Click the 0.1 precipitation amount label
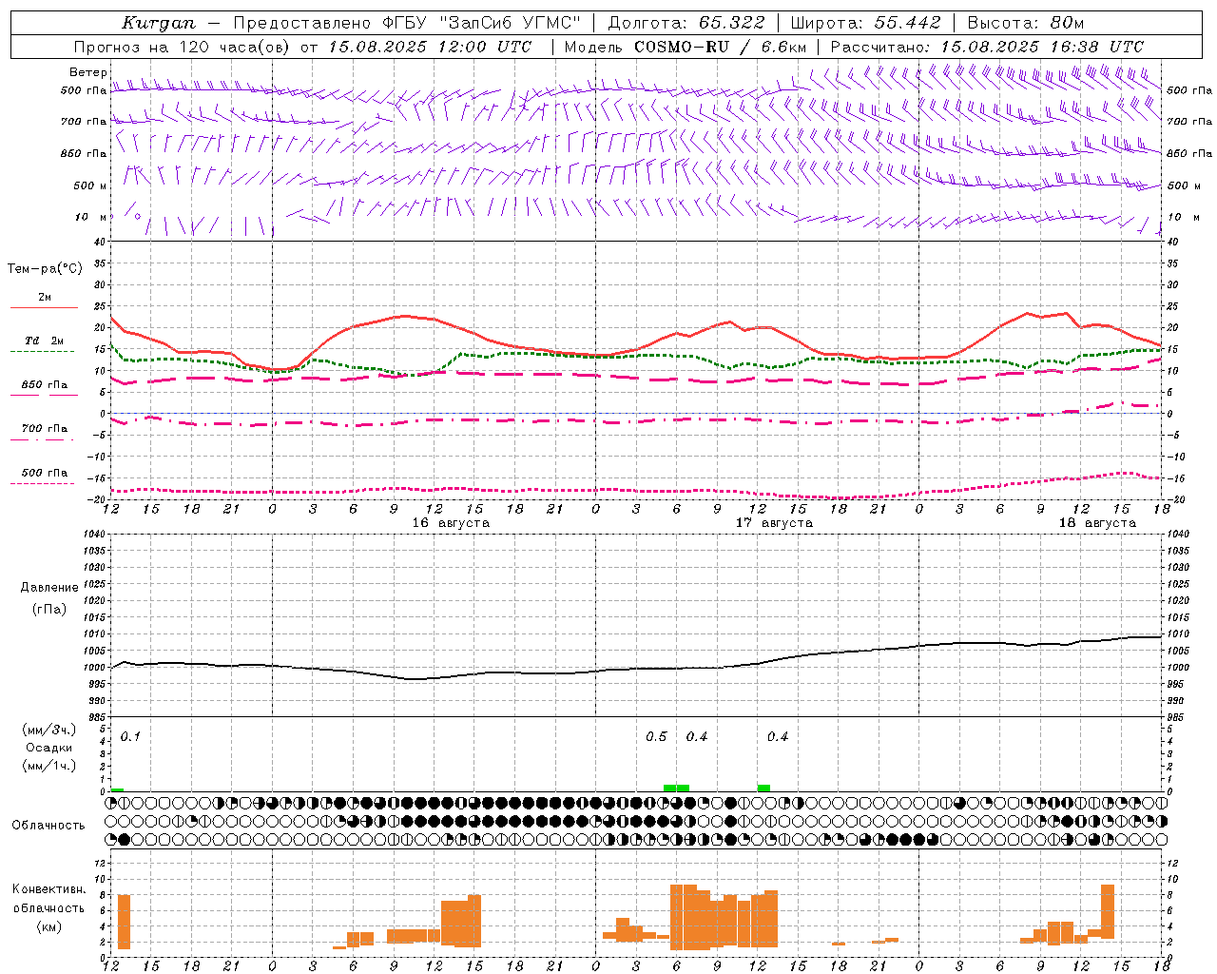This screenshot has width=1217, height=974. 130,736
